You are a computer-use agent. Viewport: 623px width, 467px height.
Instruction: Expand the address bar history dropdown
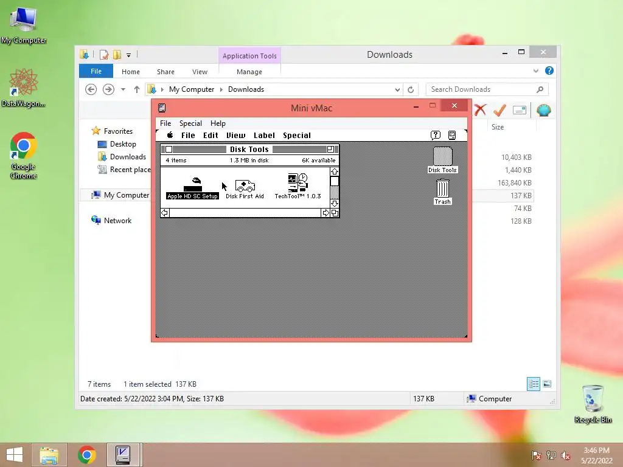(x=397, y=90)
